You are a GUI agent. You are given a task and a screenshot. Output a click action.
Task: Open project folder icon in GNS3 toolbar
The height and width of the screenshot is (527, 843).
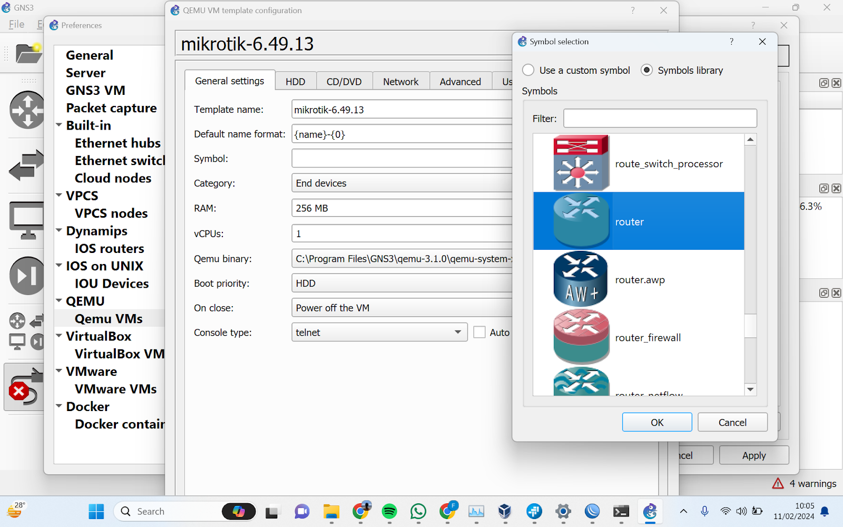point(28,53)
